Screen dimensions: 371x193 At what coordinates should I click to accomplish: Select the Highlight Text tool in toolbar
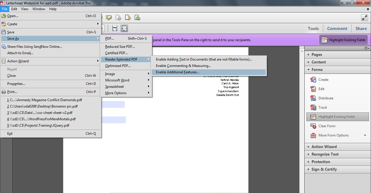pos(109,18)
